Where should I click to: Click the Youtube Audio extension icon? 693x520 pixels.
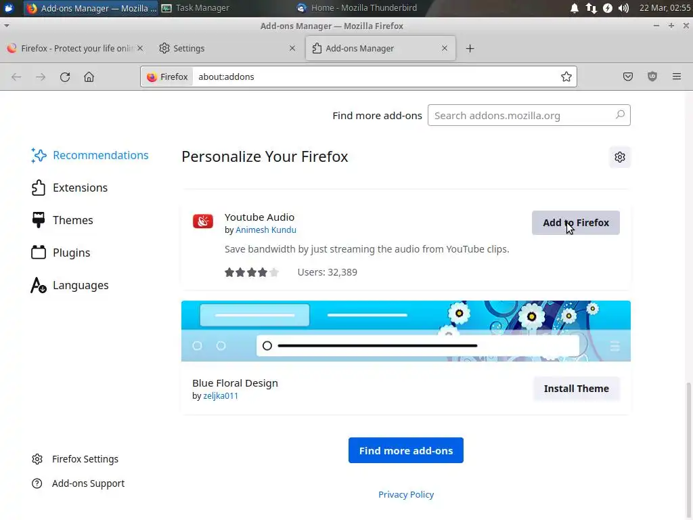[203, 221]
